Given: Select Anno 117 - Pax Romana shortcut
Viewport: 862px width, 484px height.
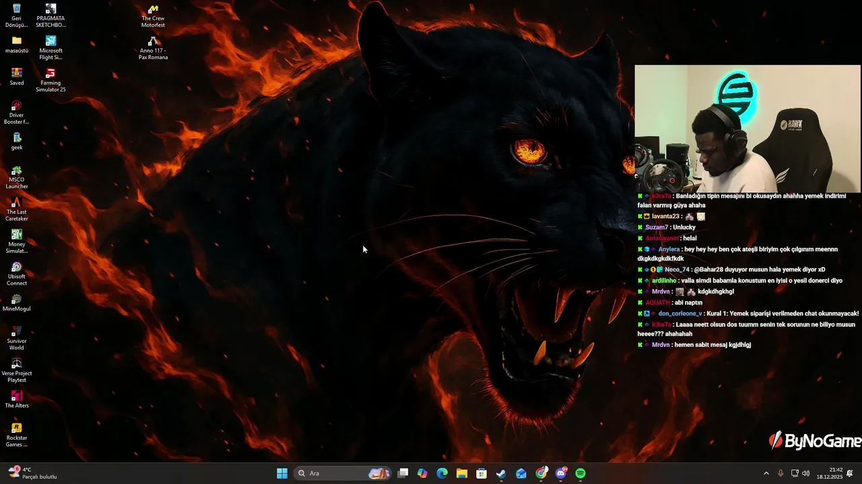Looking at the screenshot, I should coord(153,48).
